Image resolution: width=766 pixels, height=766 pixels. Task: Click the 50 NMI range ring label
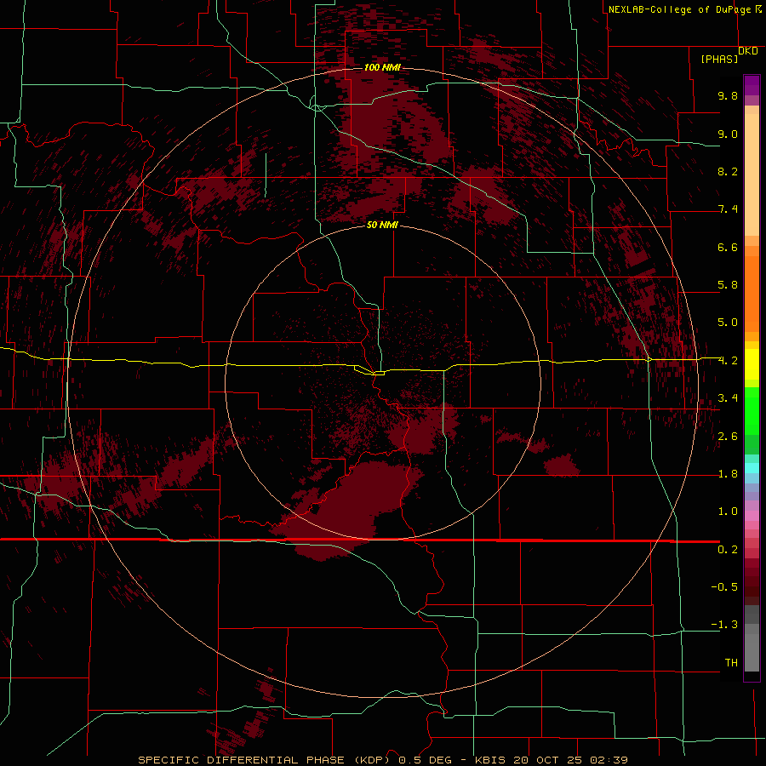coord(382,225)
